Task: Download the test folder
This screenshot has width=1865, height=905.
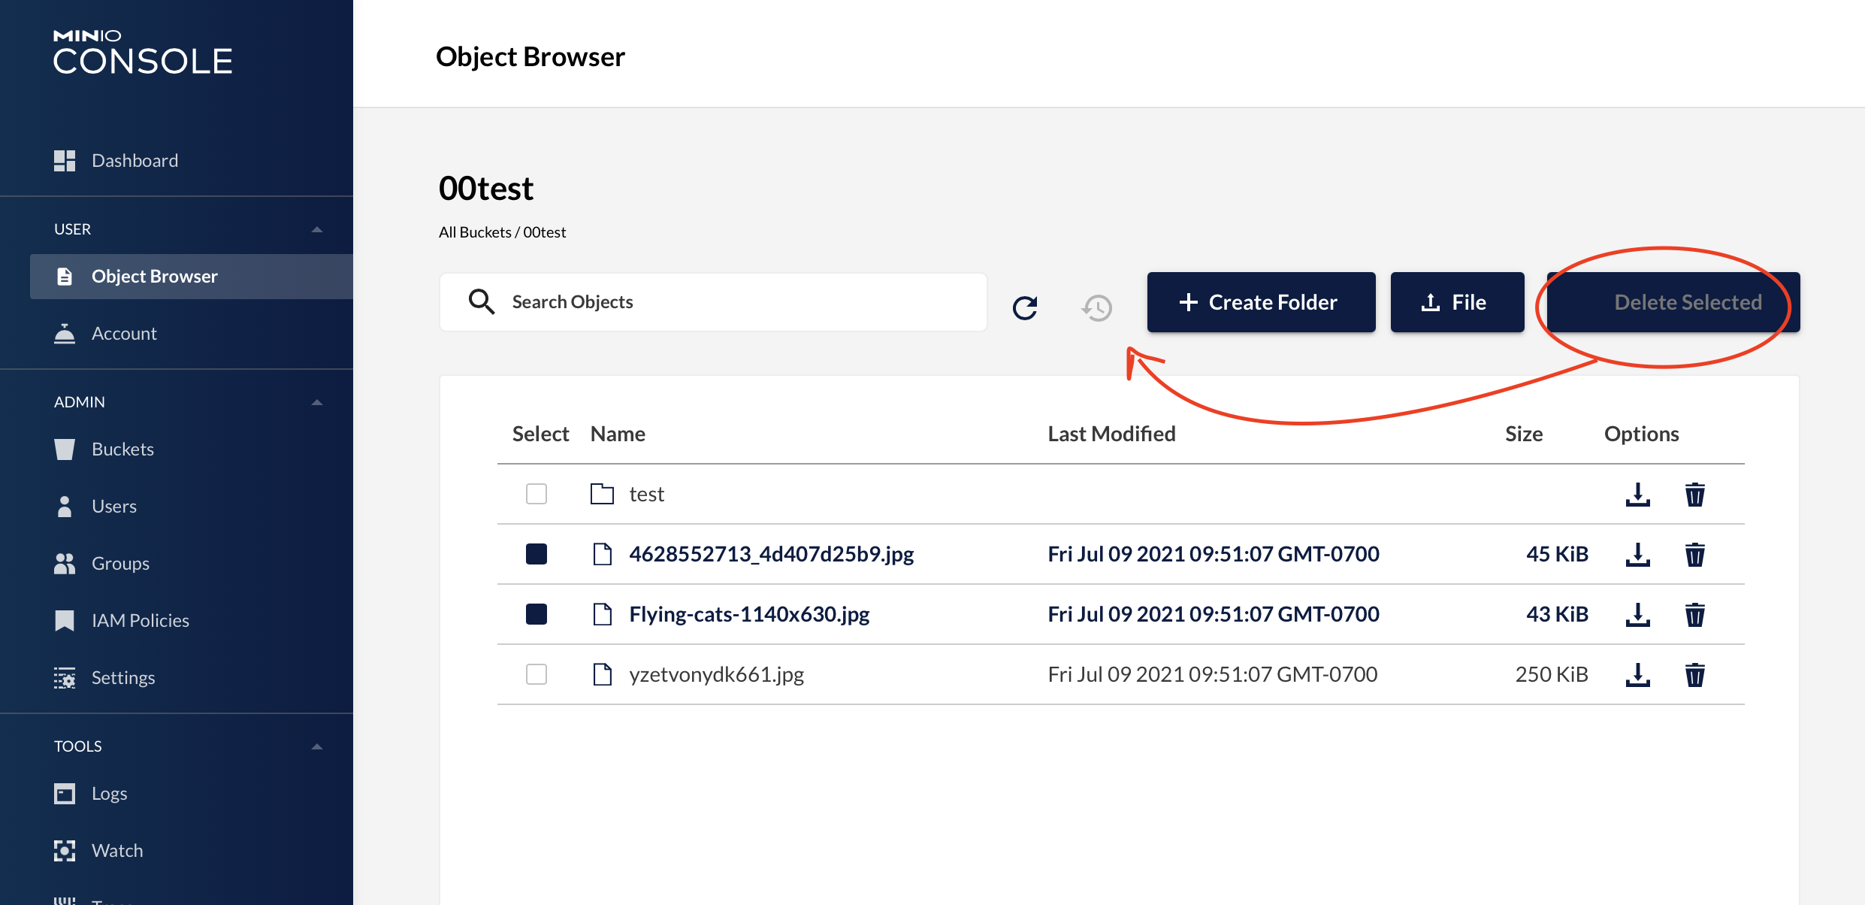Action: point(1637,495)
